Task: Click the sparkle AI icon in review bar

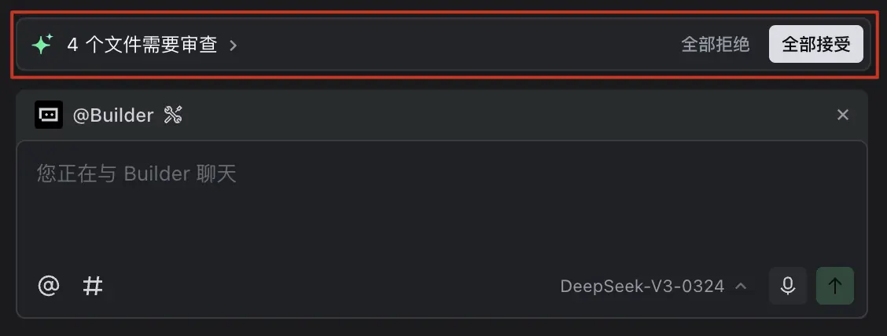Action: coord(42,45)
